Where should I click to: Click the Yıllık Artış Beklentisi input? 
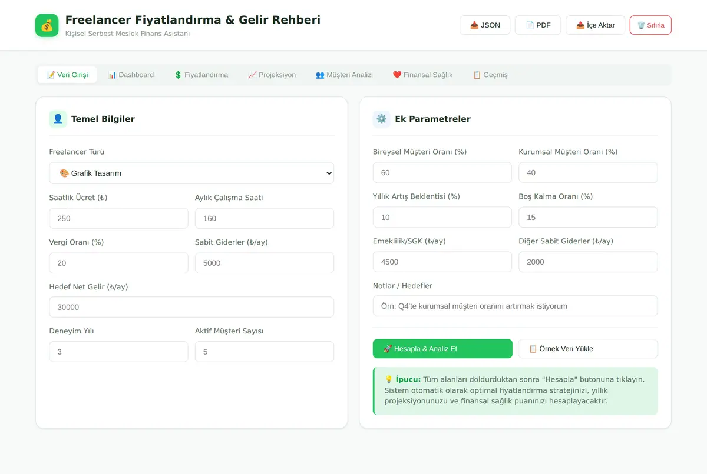pos(442,217)
